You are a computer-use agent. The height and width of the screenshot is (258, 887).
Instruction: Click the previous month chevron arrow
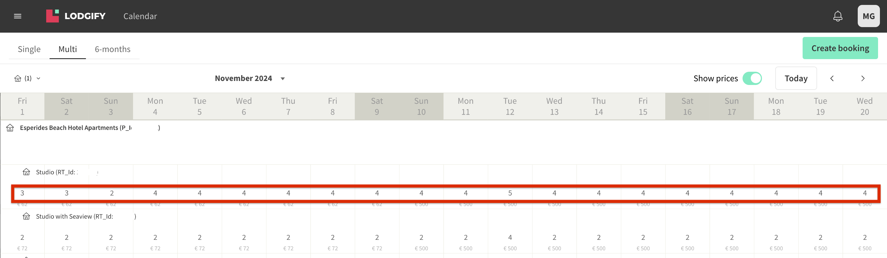coord(832,78)
